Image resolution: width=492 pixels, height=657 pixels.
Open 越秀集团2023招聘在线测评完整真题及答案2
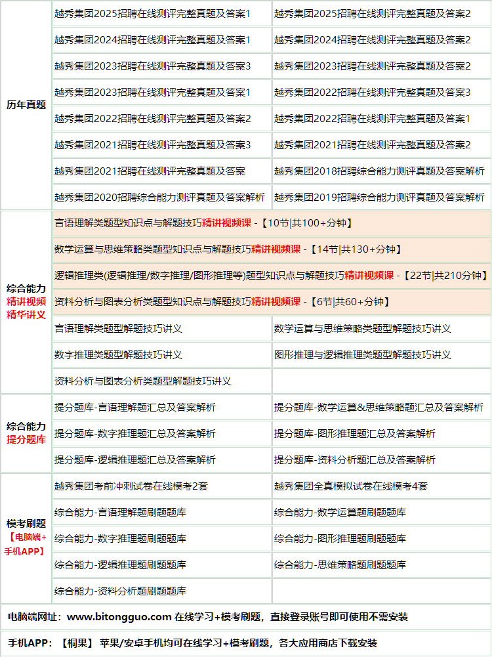click(372, 66)
